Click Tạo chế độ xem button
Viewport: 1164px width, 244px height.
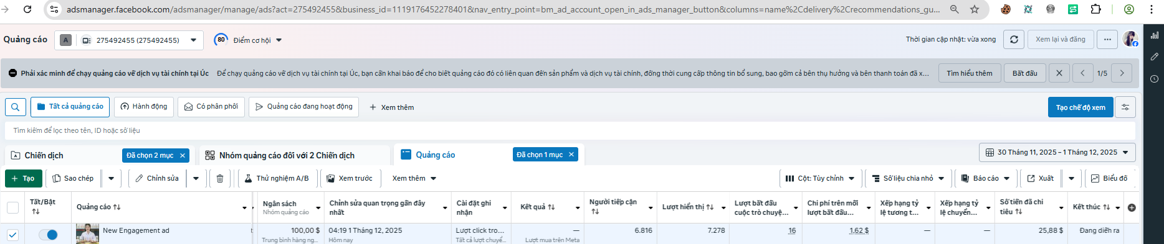tap(1081, 107)
